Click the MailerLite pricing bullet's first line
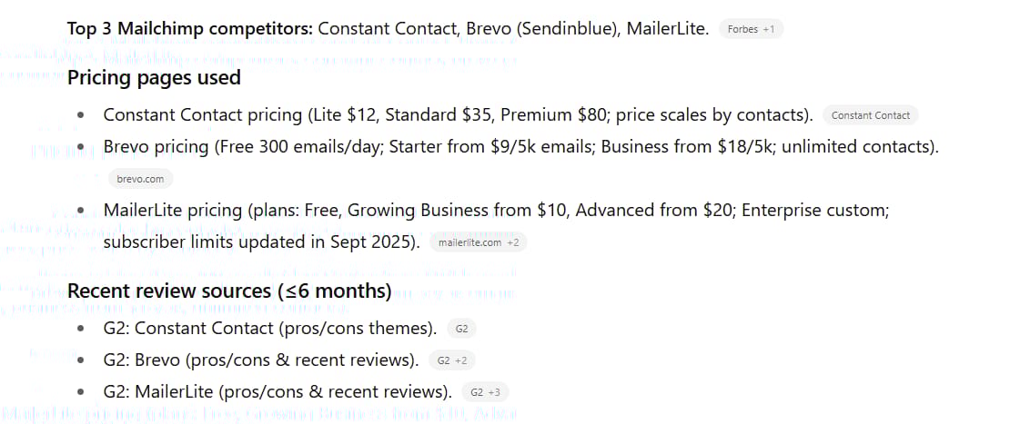The height and width of the screenshot is (424, 1020). (x=496, y=211)
